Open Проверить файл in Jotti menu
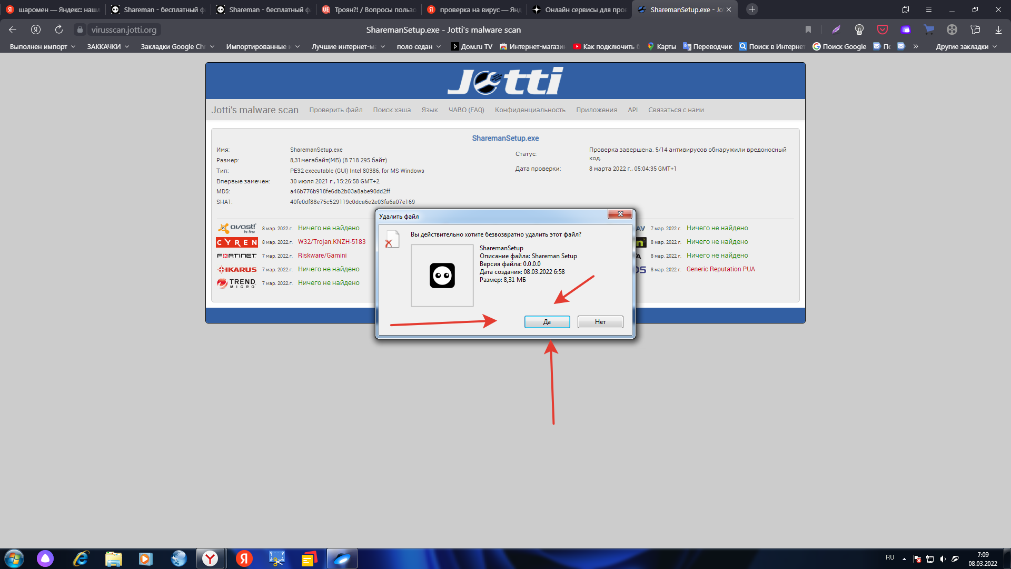Viewport: 1011px width, 569px height. [336, 110]
